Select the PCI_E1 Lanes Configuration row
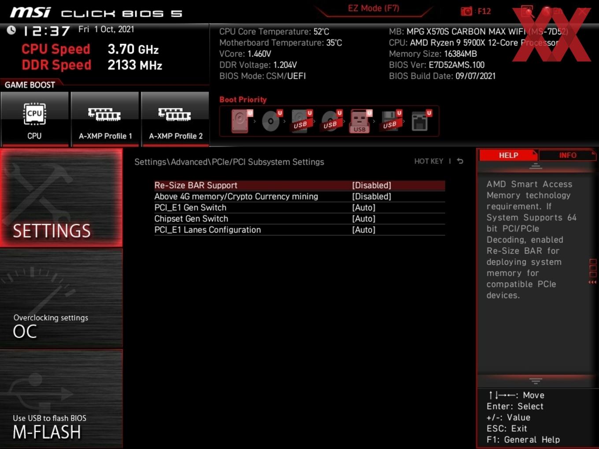 click(x=299, y=230)
